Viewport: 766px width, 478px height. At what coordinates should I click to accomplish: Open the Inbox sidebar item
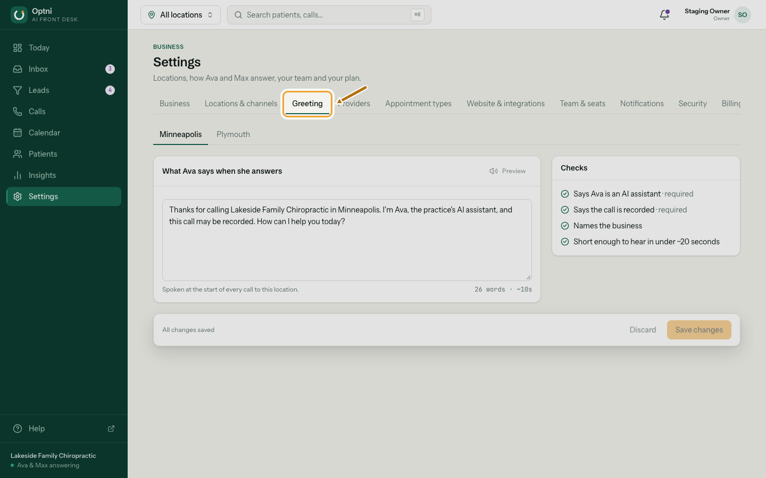pyautogui.click(x=64, y=69)
